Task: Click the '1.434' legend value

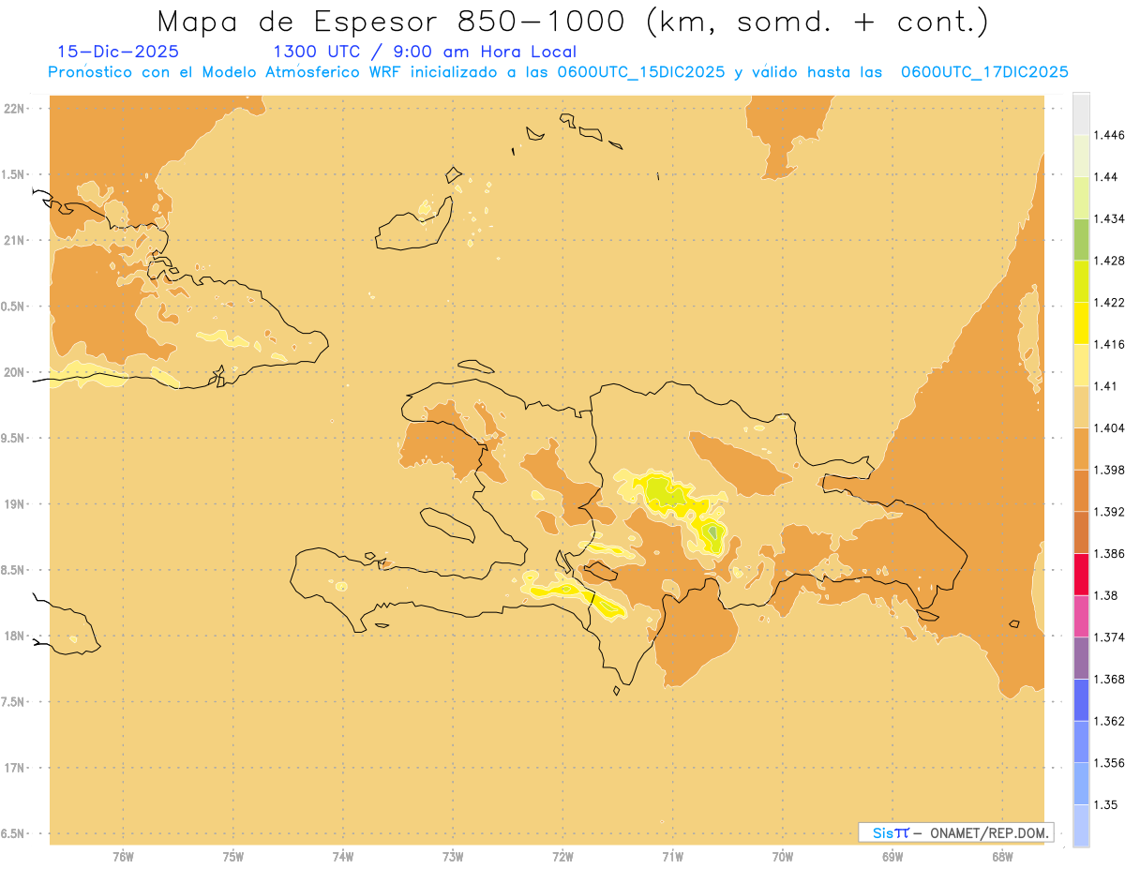Action: (x=1110, y=218)
